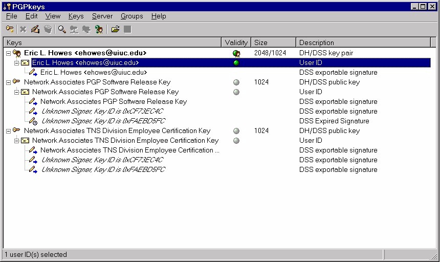Click green validity icon on Eric Howes key pair row

click(236, 53)
